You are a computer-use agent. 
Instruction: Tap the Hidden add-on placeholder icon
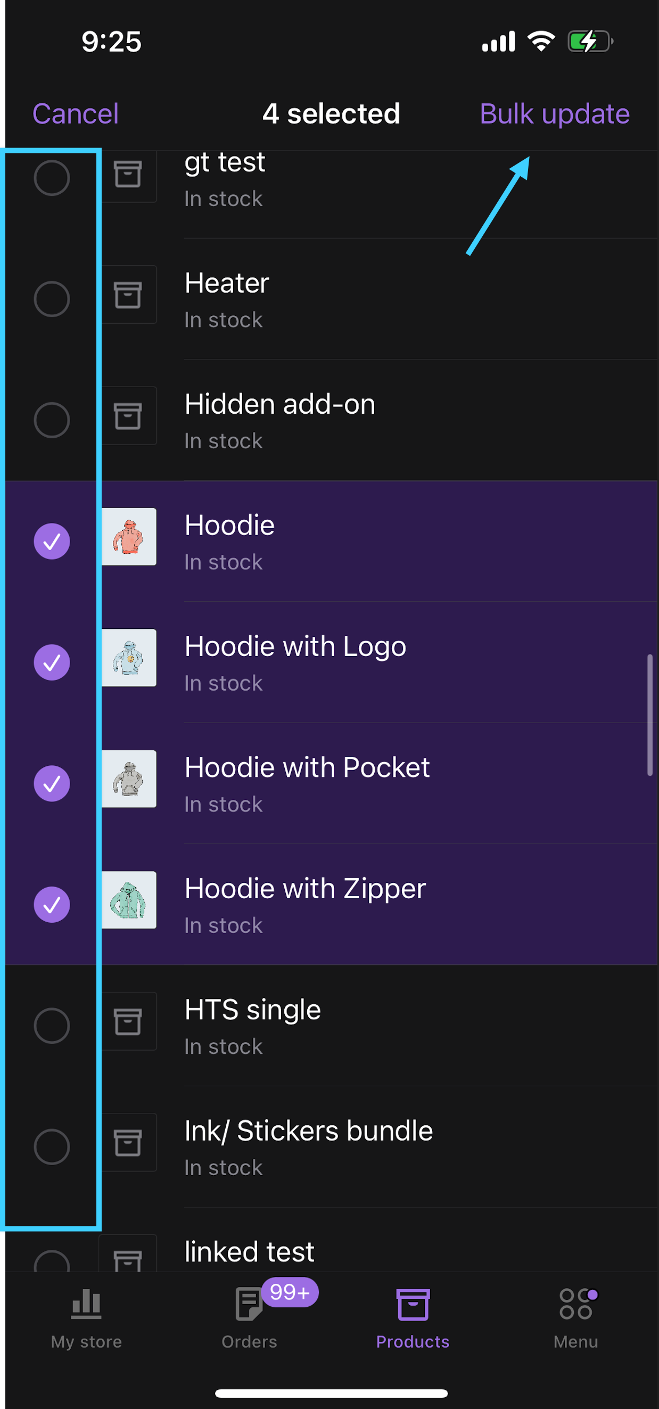(x=128, y=416)
